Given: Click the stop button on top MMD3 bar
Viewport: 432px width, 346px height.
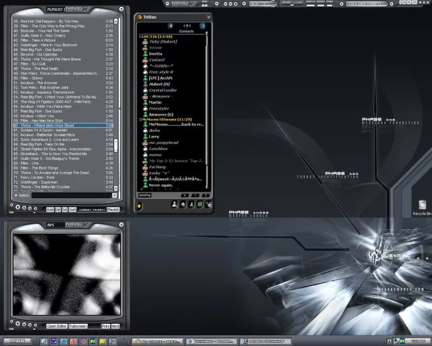Looking at the screenshot, I should click(236, 4).
